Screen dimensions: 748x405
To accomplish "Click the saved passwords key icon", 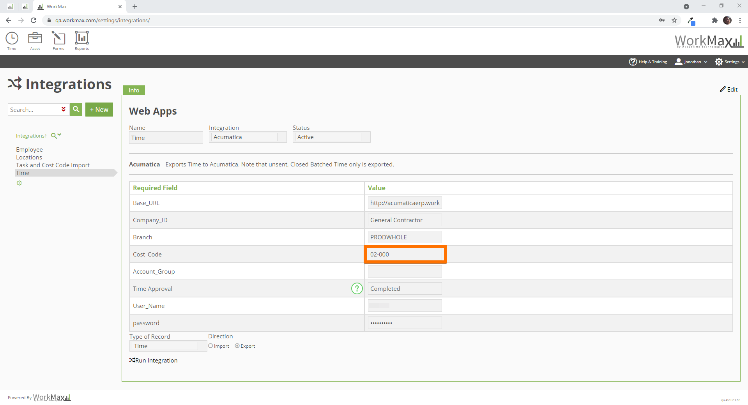I will tap(662, 20).
